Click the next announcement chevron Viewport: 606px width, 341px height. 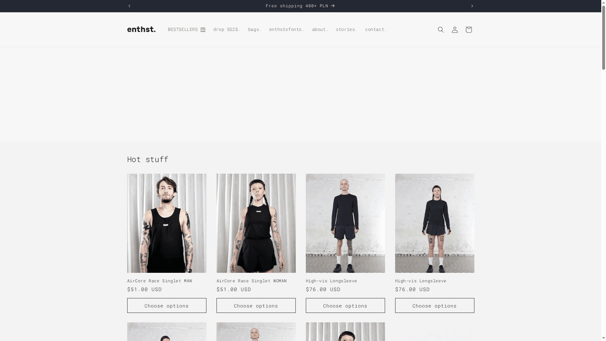tap(472, 6)
